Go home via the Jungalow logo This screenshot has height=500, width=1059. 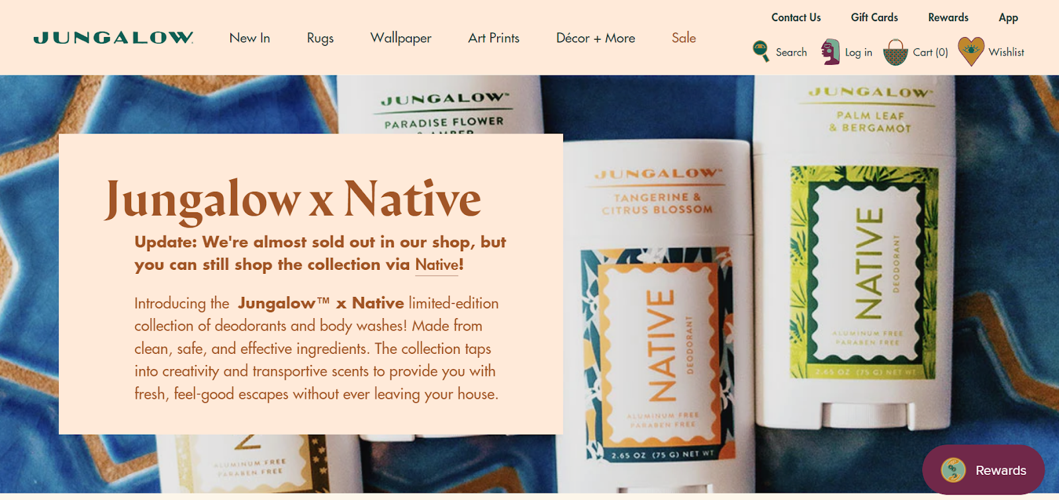click(x=113, y=38)
